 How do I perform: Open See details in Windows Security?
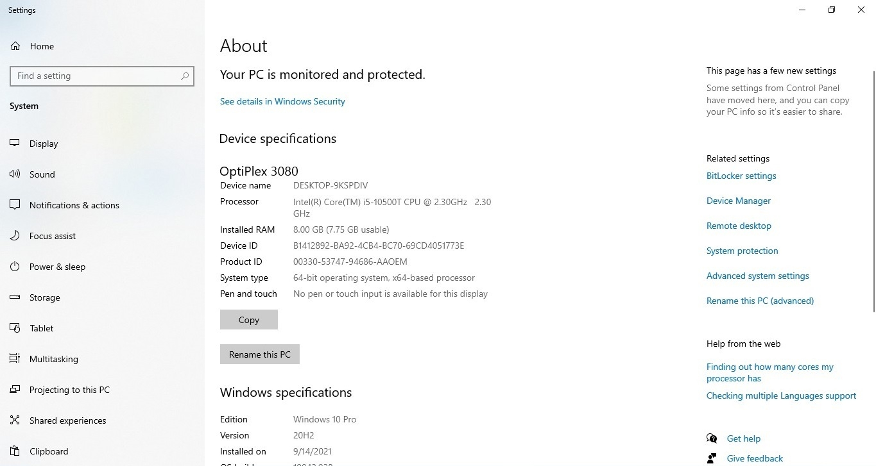(x=282, y=101)
